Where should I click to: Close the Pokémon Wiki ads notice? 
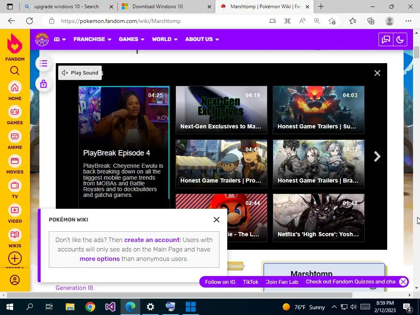pyautogui.click(x=217, y=220)
